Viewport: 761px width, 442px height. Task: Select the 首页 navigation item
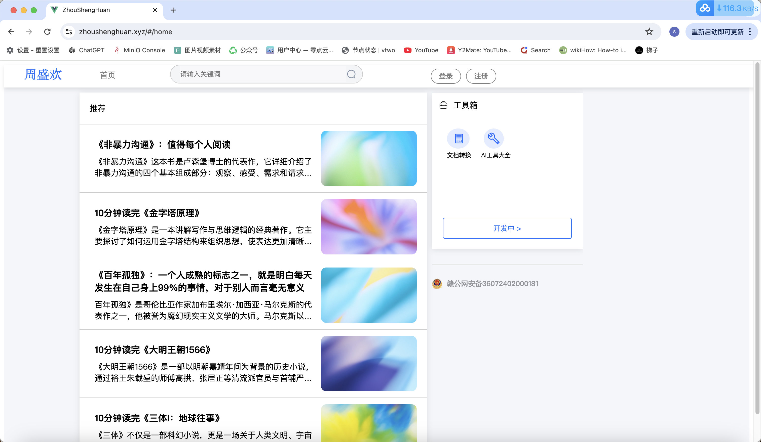click(x=107, y=75)
